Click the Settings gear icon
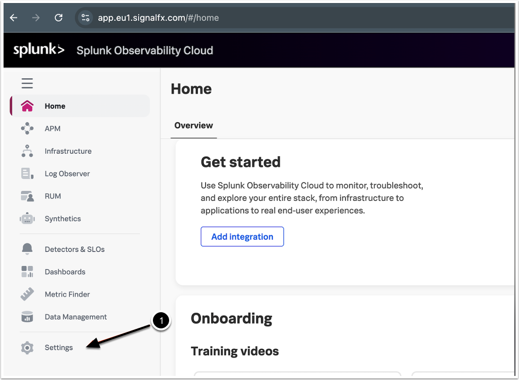Image resolution: width=519 pixels, height=380 pixels. (x=27, y=348)
